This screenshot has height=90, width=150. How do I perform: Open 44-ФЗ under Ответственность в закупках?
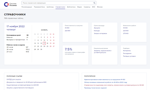(x=67, y=28)
